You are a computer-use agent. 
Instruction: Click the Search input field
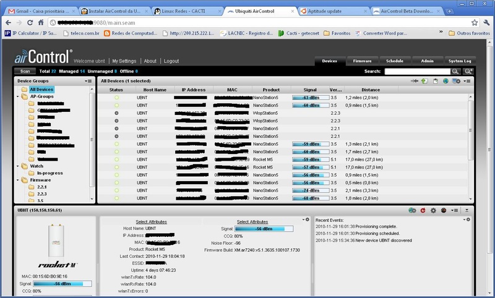(x=417, y=71)
